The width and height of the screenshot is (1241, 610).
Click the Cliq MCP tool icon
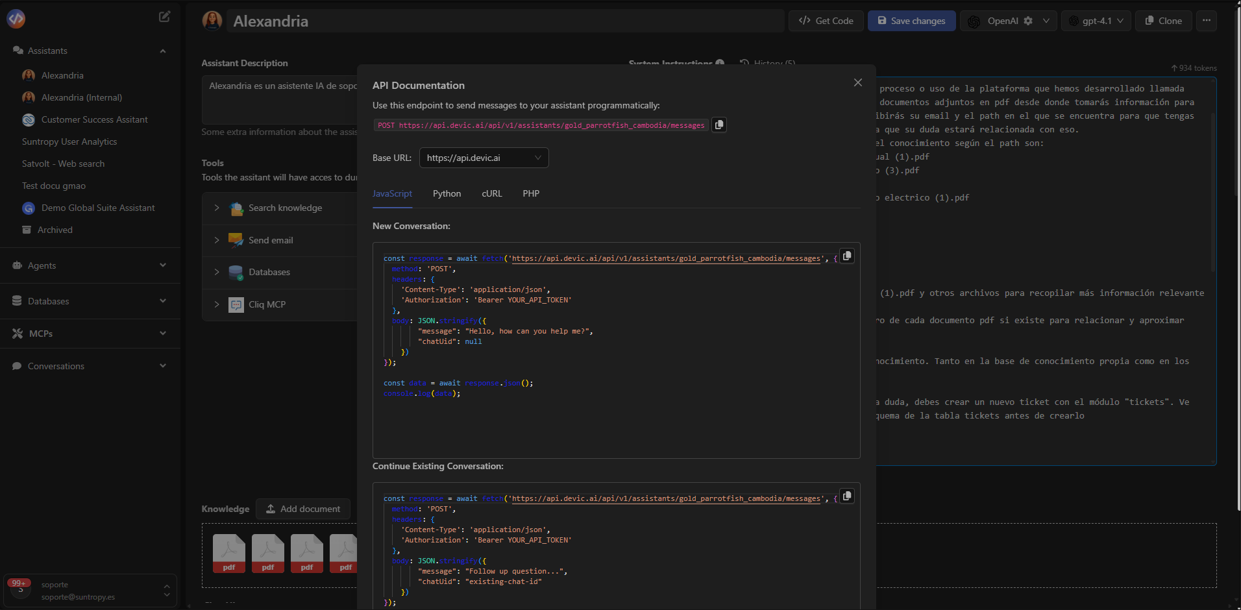(x=236, y=304)
